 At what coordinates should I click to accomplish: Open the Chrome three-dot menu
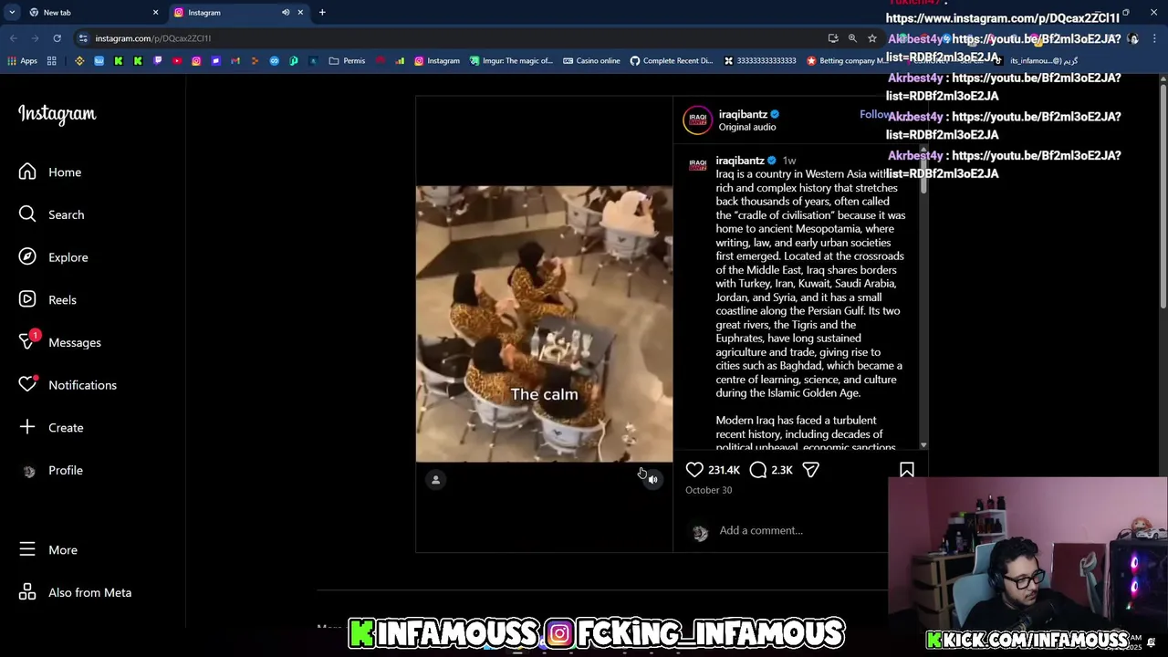(x=1155, y=38)
